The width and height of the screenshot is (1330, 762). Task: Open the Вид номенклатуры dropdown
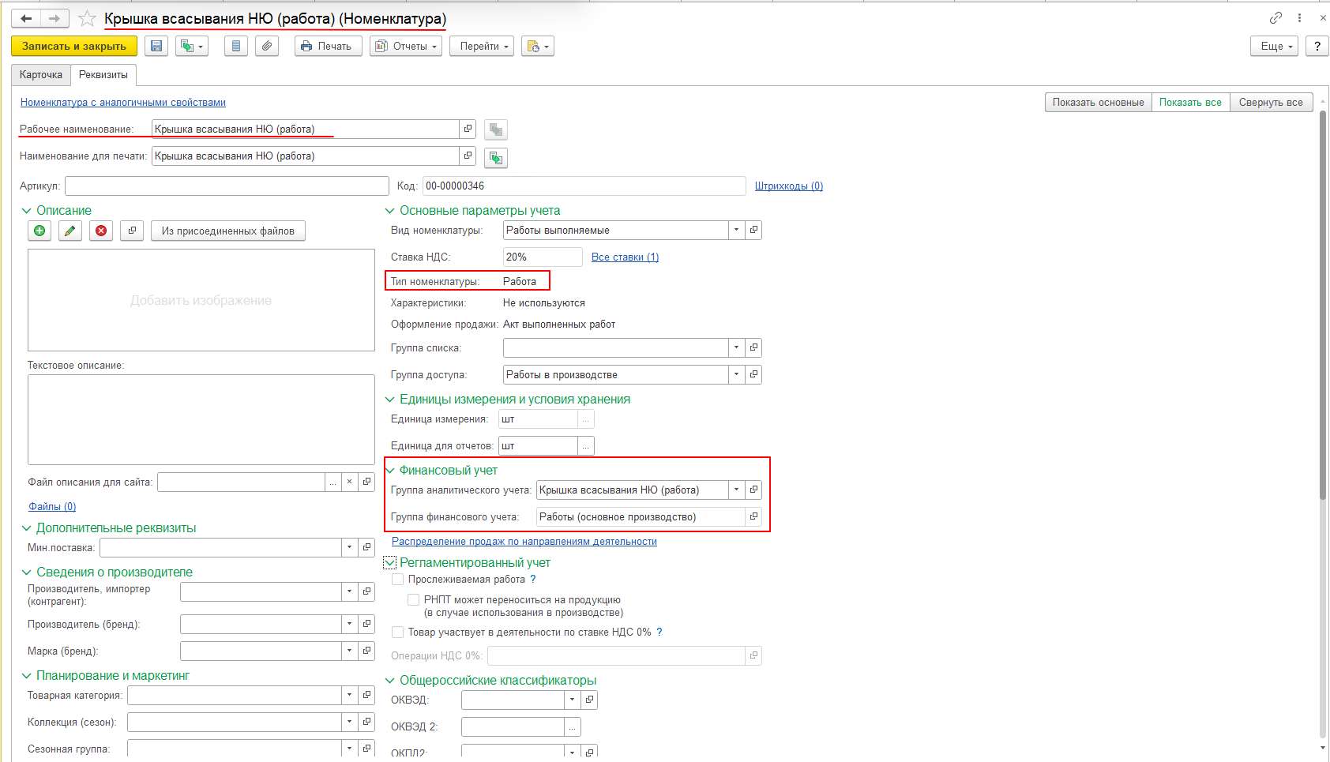coord(736,231)
